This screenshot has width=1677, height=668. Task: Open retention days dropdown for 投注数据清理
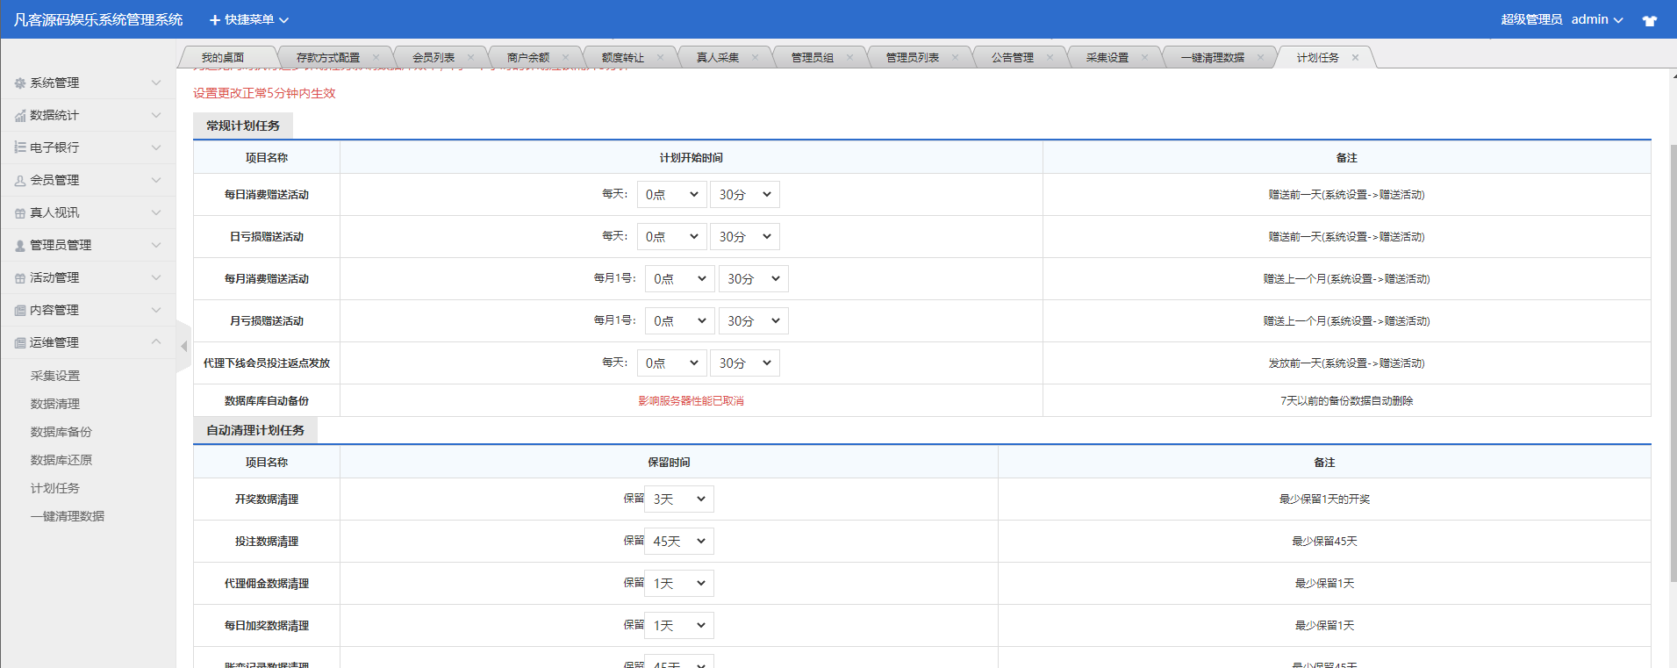click(678, 542)
